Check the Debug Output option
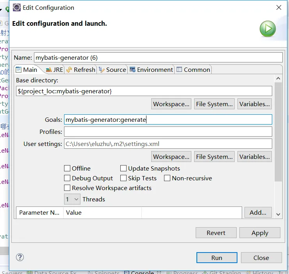289x274 pixels. 68,178
